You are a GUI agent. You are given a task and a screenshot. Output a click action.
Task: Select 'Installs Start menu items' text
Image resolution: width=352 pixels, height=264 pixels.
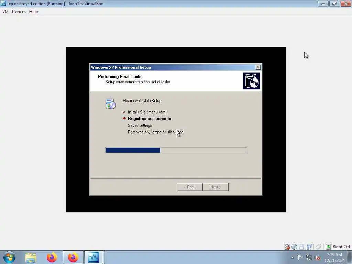pos(147,112)
